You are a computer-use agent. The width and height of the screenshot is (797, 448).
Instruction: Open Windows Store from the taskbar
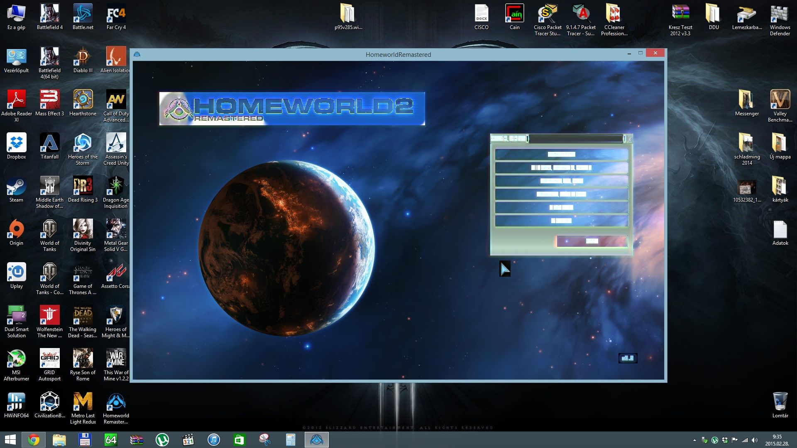tap(240, 440)
